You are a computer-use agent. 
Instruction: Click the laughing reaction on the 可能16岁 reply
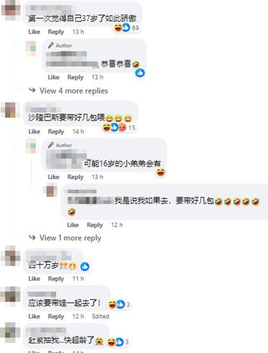(160, 172)
